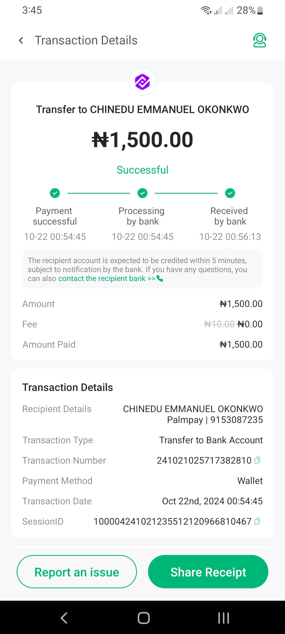Tap the Successful status text
285x634 pixels.
click(142, 170)
